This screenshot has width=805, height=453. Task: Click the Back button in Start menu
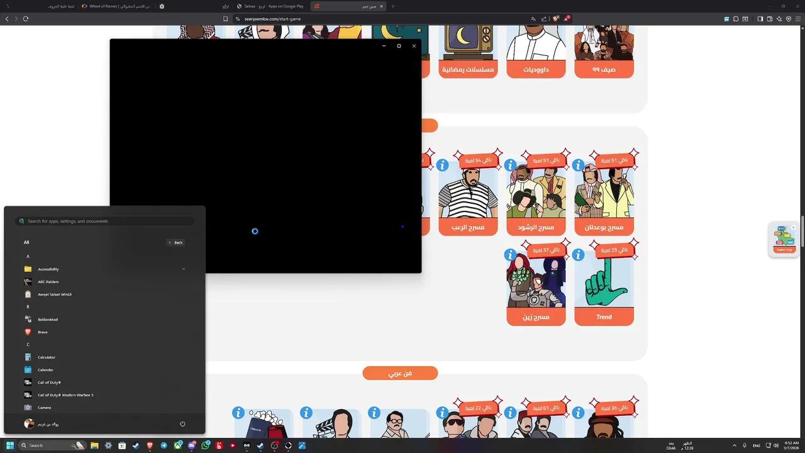175,242
